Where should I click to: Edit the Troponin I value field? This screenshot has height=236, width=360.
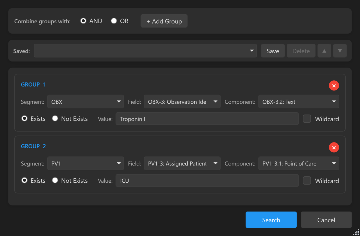click(207, 119)
